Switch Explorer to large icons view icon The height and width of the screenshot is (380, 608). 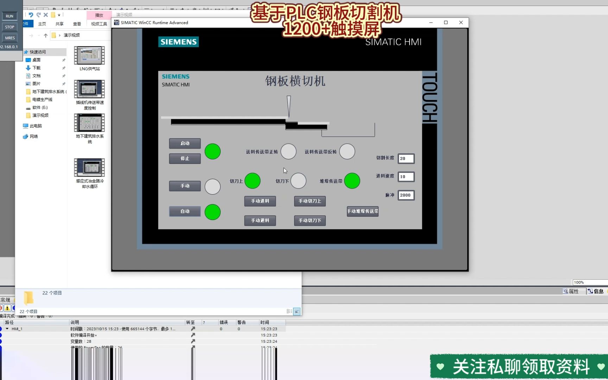tap(297, 311)
